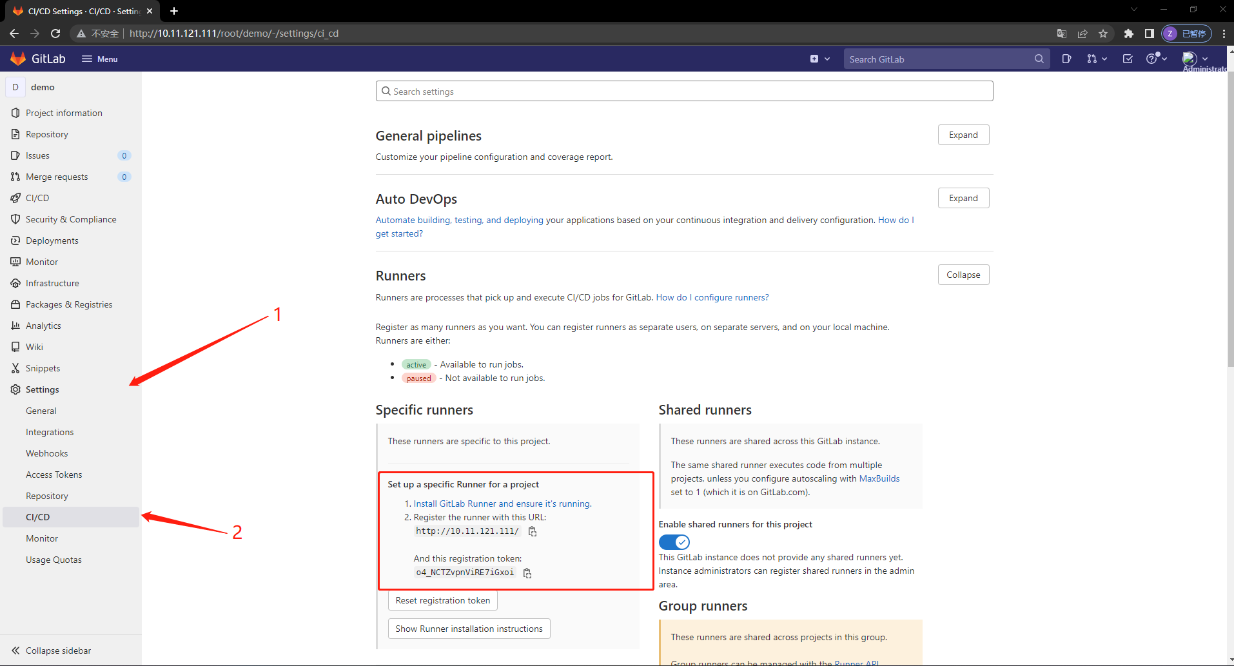Click the address bar URL
This screenshot has height=666, width=1234.
234,34
